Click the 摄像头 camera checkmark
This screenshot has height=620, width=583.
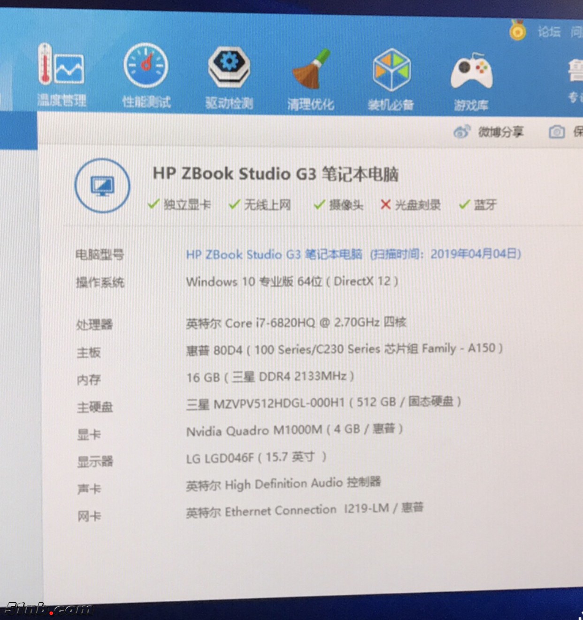(319, 204)
